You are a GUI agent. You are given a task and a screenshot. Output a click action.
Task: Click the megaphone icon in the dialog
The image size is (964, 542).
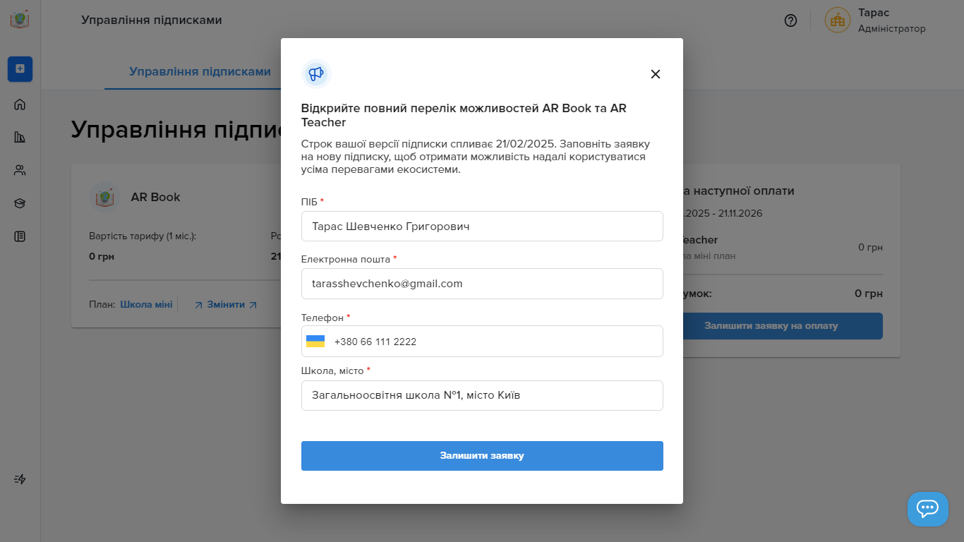pyautogui.click(x=316, y=73)
